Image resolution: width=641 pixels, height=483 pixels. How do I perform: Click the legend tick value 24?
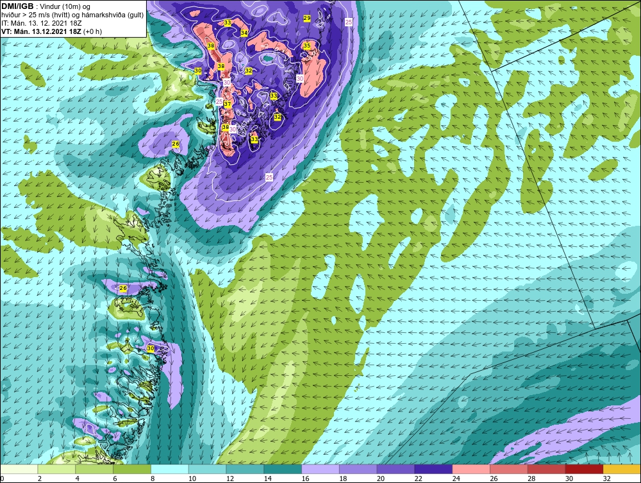click(456, 479)
